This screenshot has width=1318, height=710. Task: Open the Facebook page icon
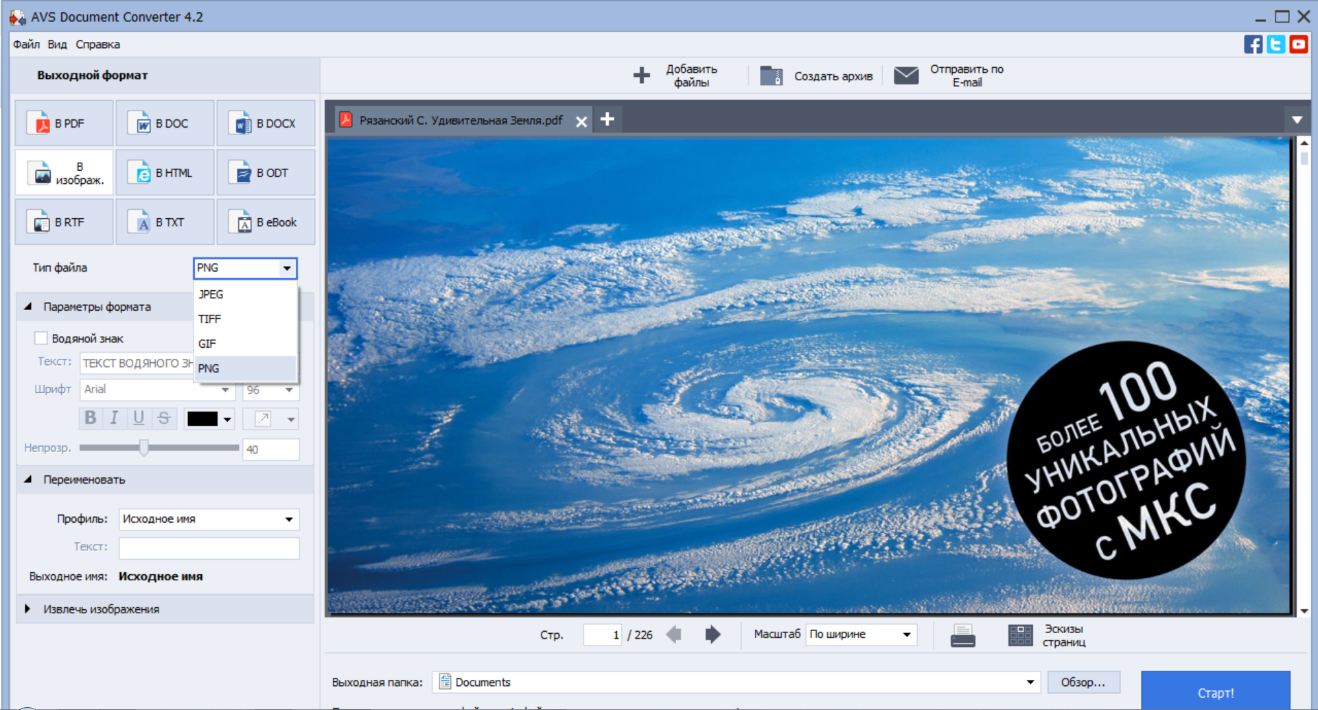(1253, 45)
